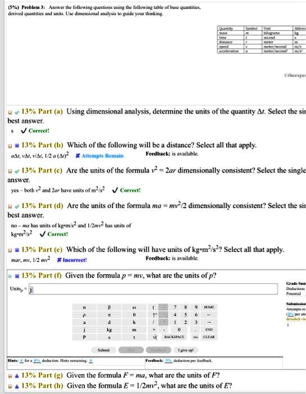306x394 pixels.
Task: Click the HOME key on the keypad
Action: point(209,307)
